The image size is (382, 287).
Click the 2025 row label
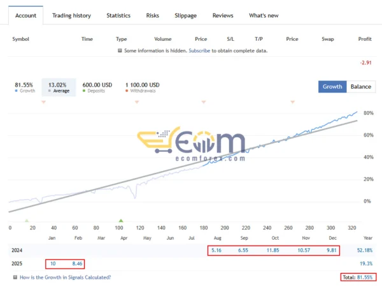click(17, 264)
